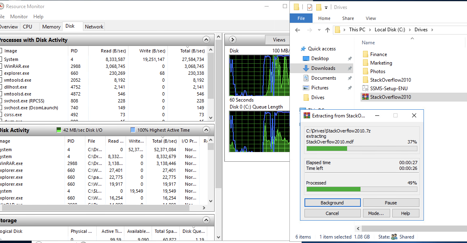Open the recent locations dropdown in Explorer
This screenshot has width=467, height=243.
tap(319, 30)
